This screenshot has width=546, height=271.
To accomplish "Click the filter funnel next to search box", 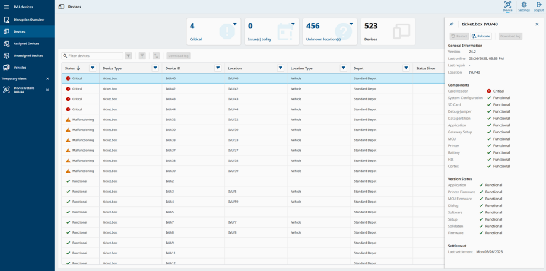I will pyautogui.click(x=128, y=56).
